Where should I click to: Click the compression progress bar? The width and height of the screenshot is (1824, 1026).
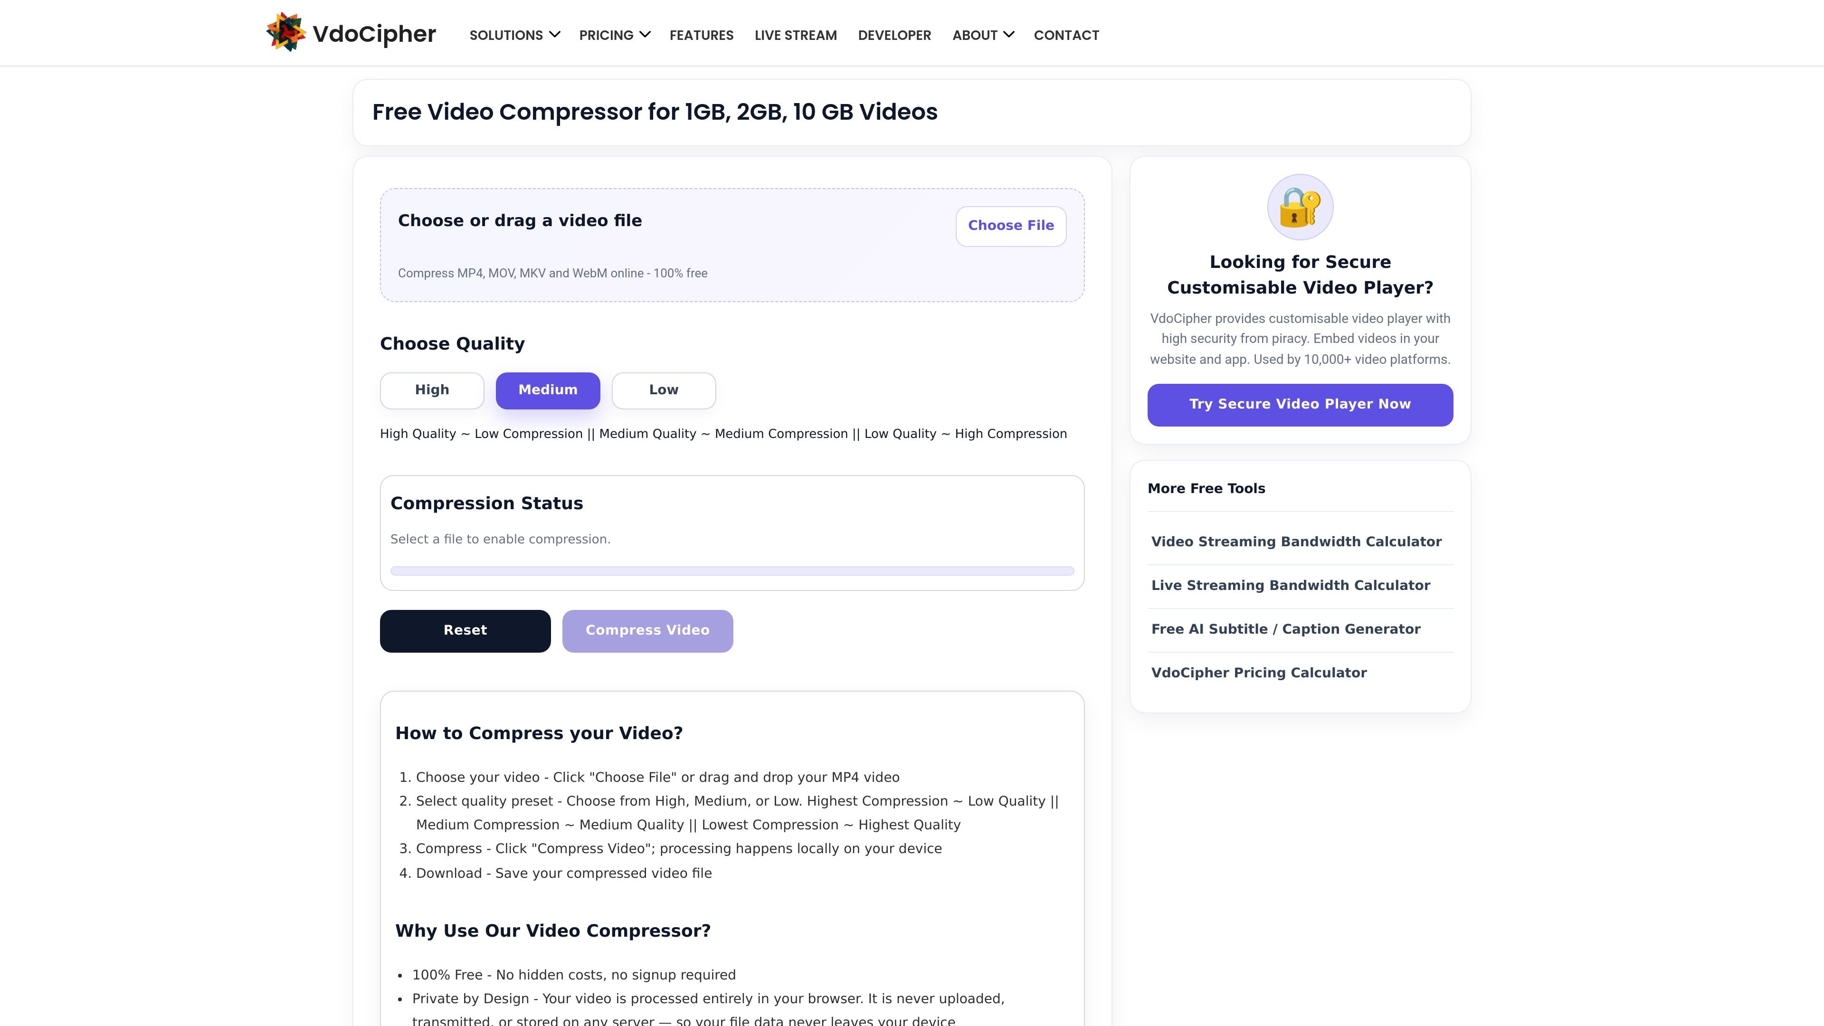tap(732, 570)
